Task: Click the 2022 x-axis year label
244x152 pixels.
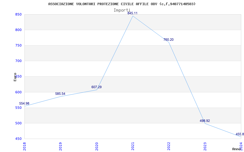Action: (169, 147)
